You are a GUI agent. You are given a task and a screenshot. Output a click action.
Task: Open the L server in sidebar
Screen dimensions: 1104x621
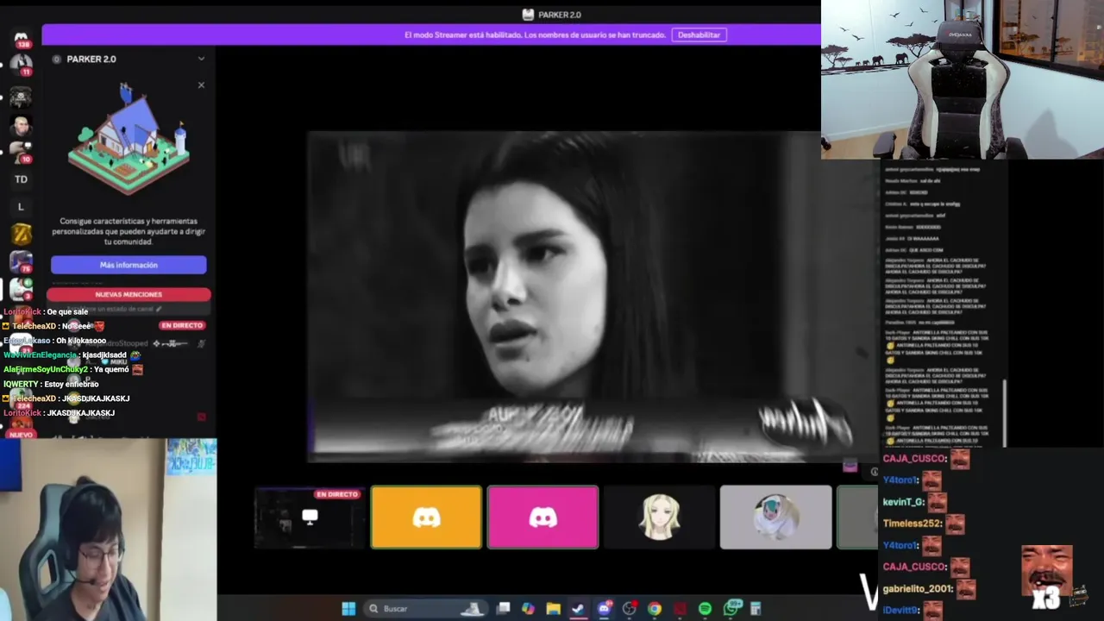click(21, 207)
